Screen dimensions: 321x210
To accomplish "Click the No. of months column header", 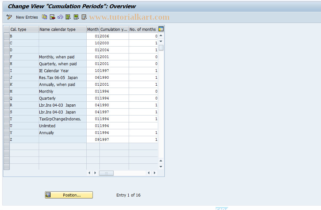I will (x=143, y=29).
